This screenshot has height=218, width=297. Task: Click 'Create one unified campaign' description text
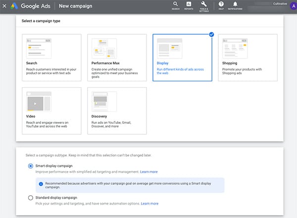(115, 73)
